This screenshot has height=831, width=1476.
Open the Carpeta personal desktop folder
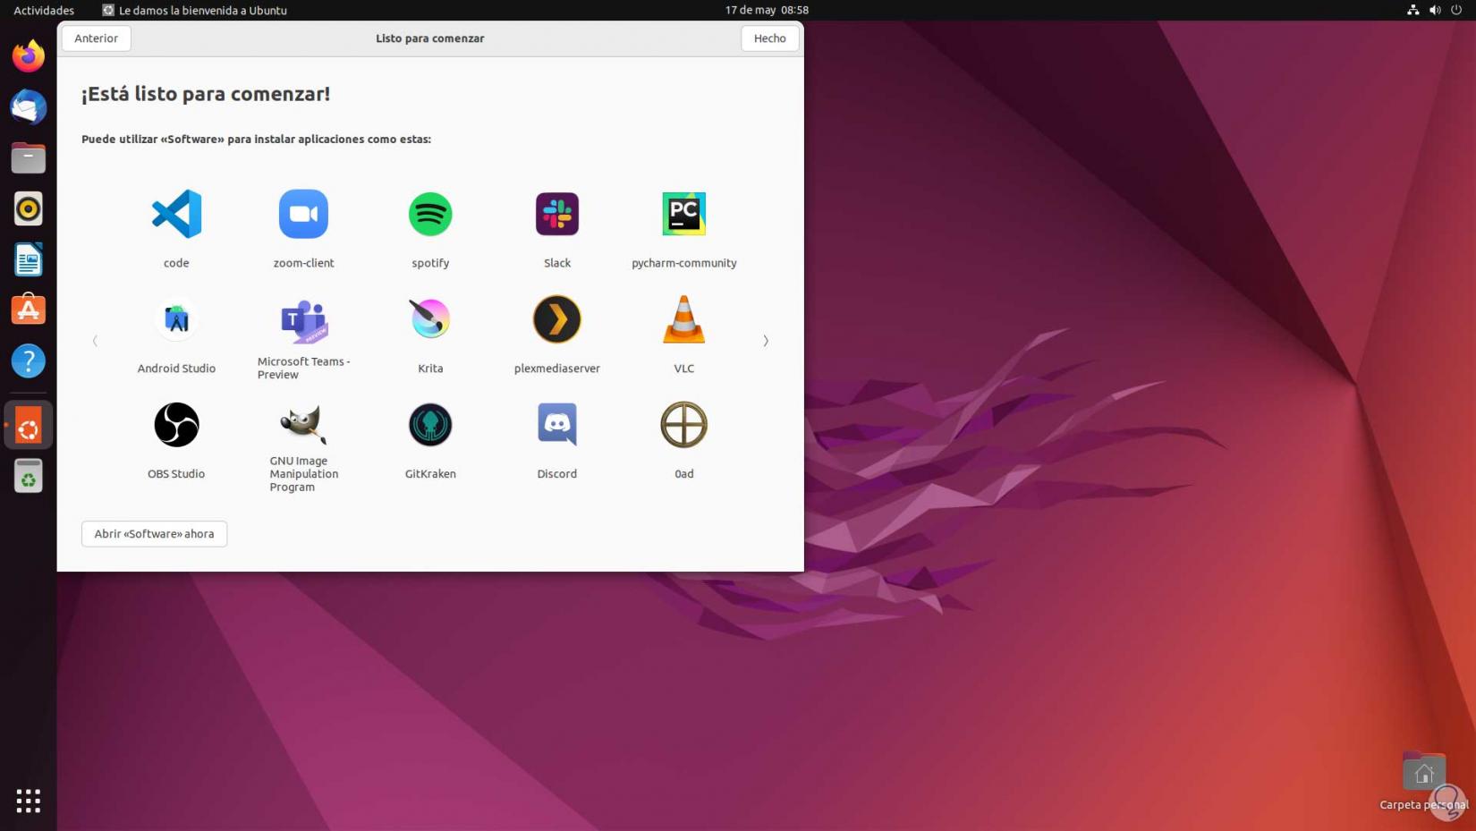point(1424,782)
